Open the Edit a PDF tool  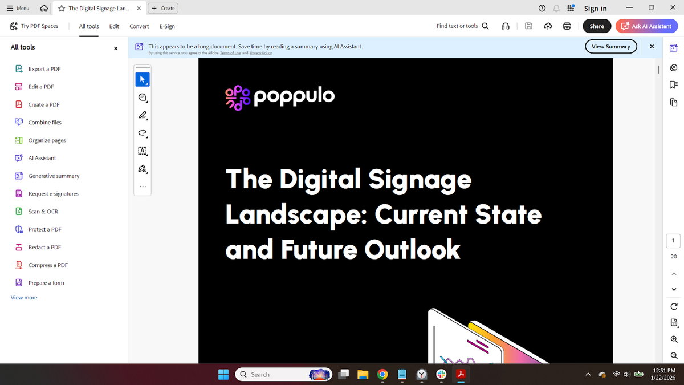click(34, 87)
